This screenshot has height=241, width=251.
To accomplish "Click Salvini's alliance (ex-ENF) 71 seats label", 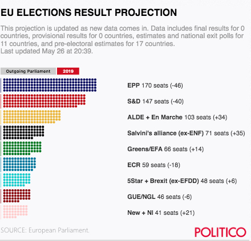I will 186,133.
